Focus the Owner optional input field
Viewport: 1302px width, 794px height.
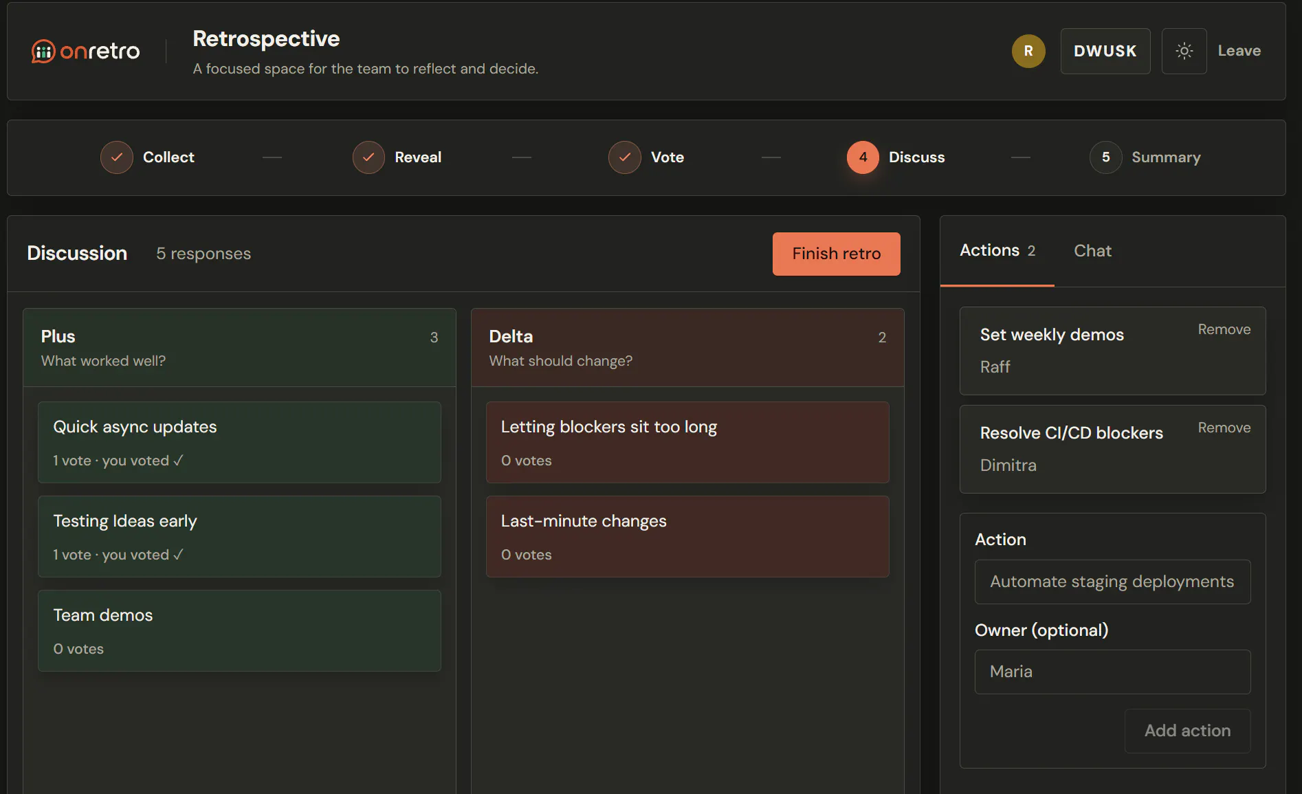[x=1112, y=672]
